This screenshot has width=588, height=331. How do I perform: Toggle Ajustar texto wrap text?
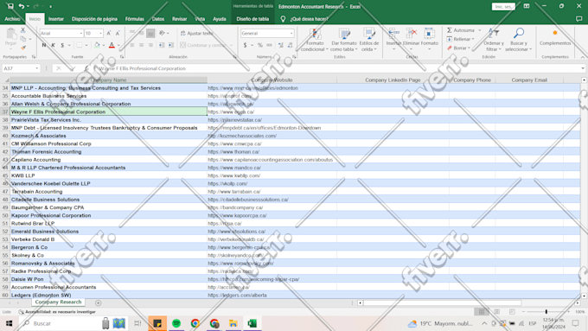point(197,34)
